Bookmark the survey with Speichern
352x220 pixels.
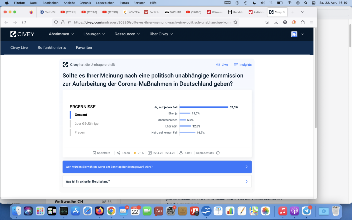click(x=101, y=153)
